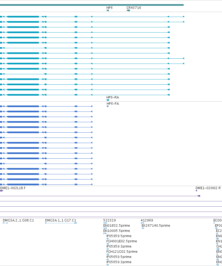Screen dimensions: 222x266
Task: Open the HP6-RA transcript label
Action: point(113,97)
